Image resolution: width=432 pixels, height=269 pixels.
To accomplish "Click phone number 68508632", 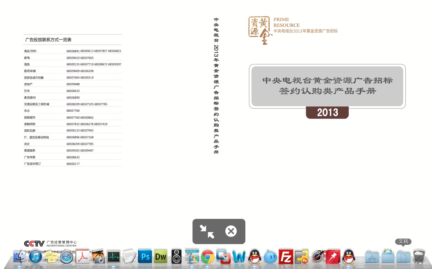I will [73, 157].
